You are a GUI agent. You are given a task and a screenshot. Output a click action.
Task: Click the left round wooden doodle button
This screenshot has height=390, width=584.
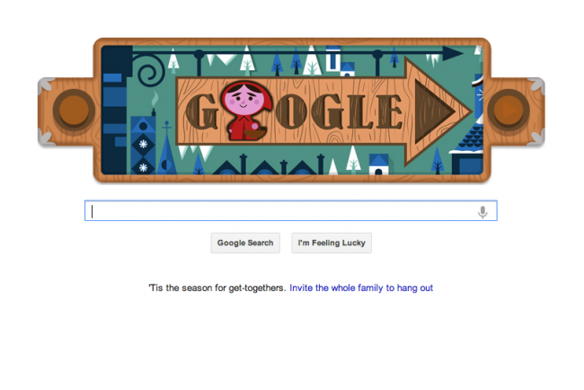[x=74, y=111]
